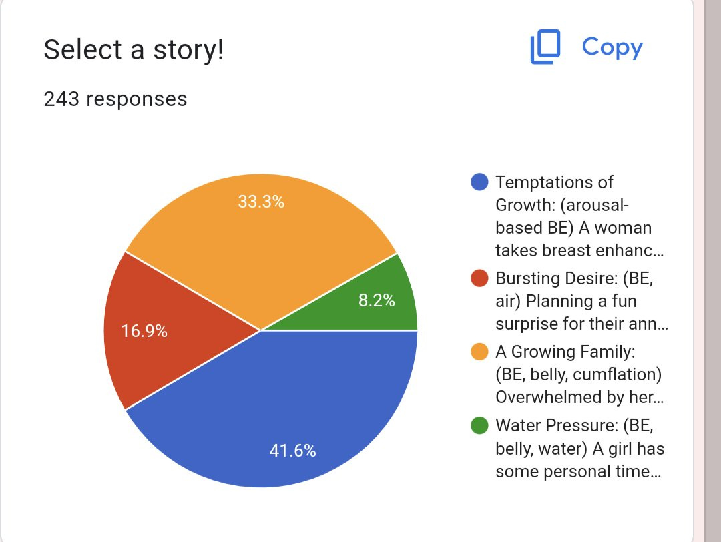Click the green legend dot for Water Pressure
This screenshot has width=721, height=542.
point(479,425)
